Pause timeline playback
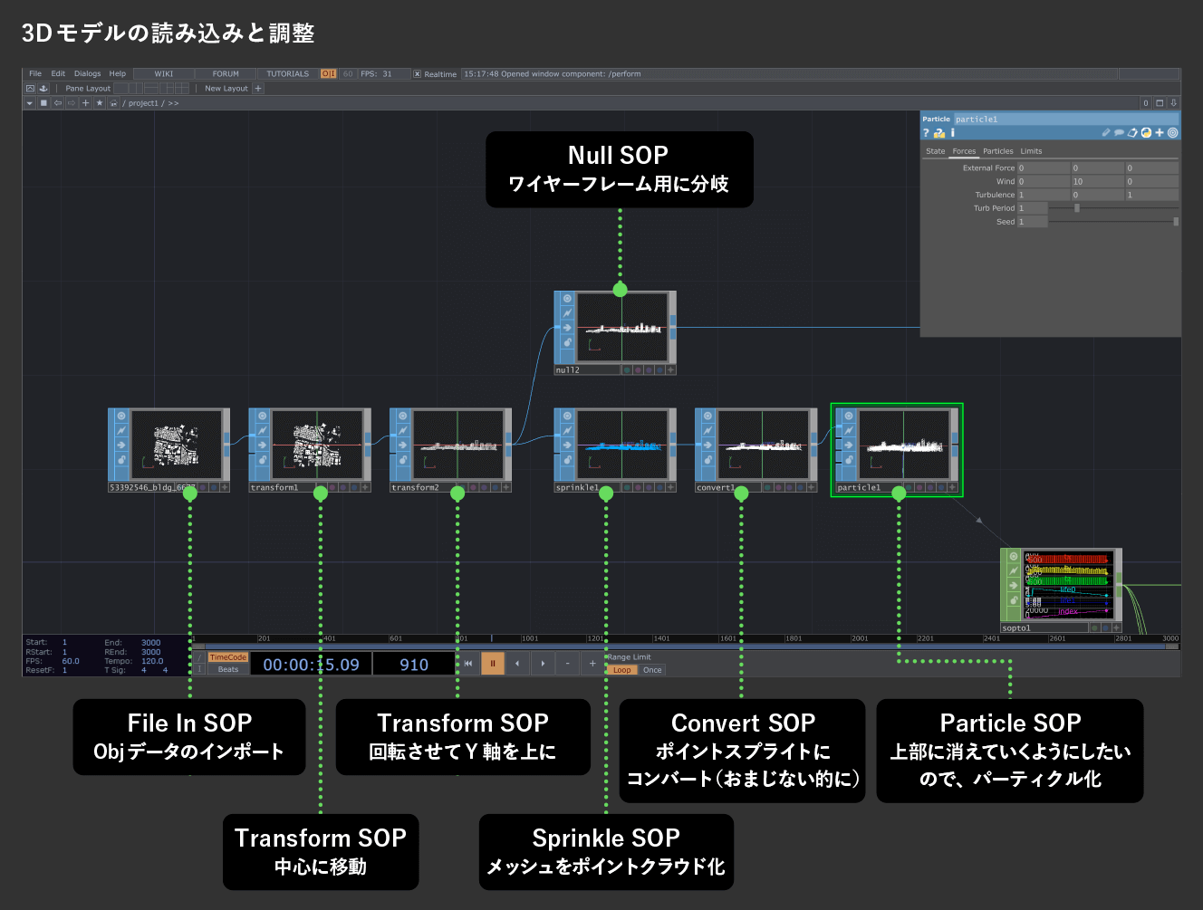 point(493,664)
